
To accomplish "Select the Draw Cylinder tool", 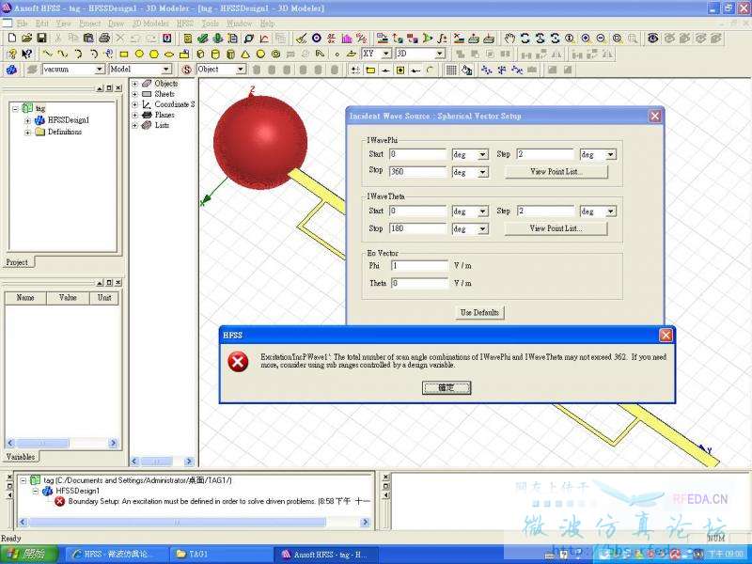I will tap(216, 55).
